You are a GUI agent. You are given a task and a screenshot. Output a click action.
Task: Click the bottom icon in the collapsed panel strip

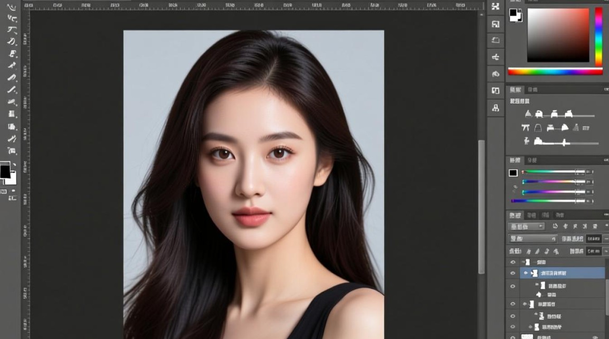coord(495,108)
